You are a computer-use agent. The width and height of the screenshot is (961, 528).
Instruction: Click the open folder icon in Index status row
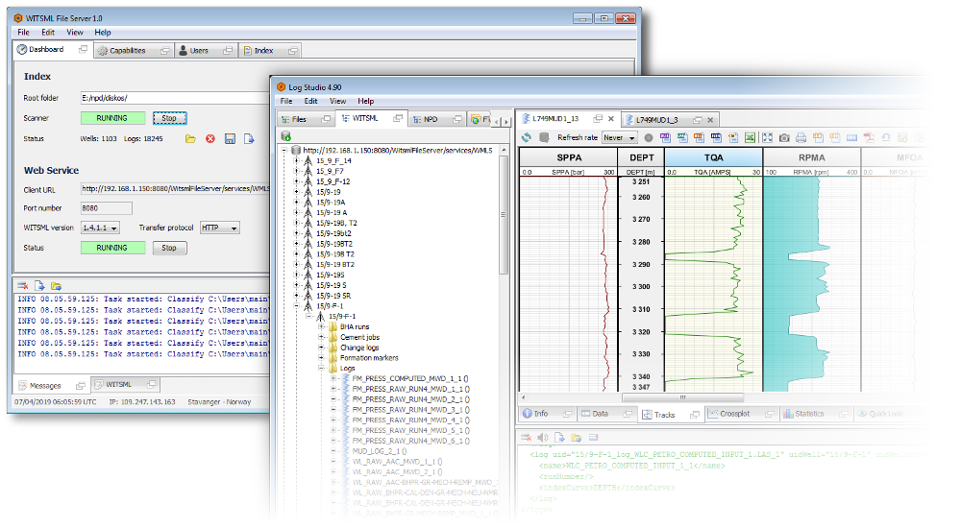(x=190, y=139)
